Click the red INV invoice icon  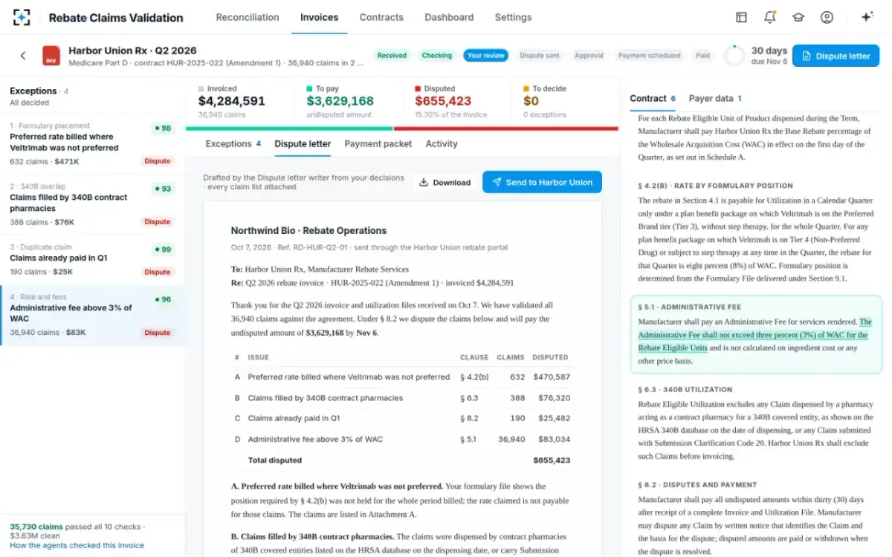click(x=51, y=56)
